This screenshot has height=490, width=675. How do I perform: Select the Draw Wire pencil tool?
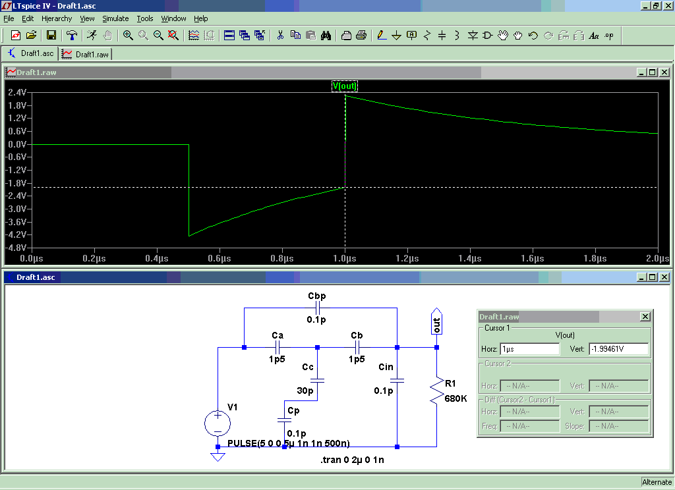tap(381, 36)
